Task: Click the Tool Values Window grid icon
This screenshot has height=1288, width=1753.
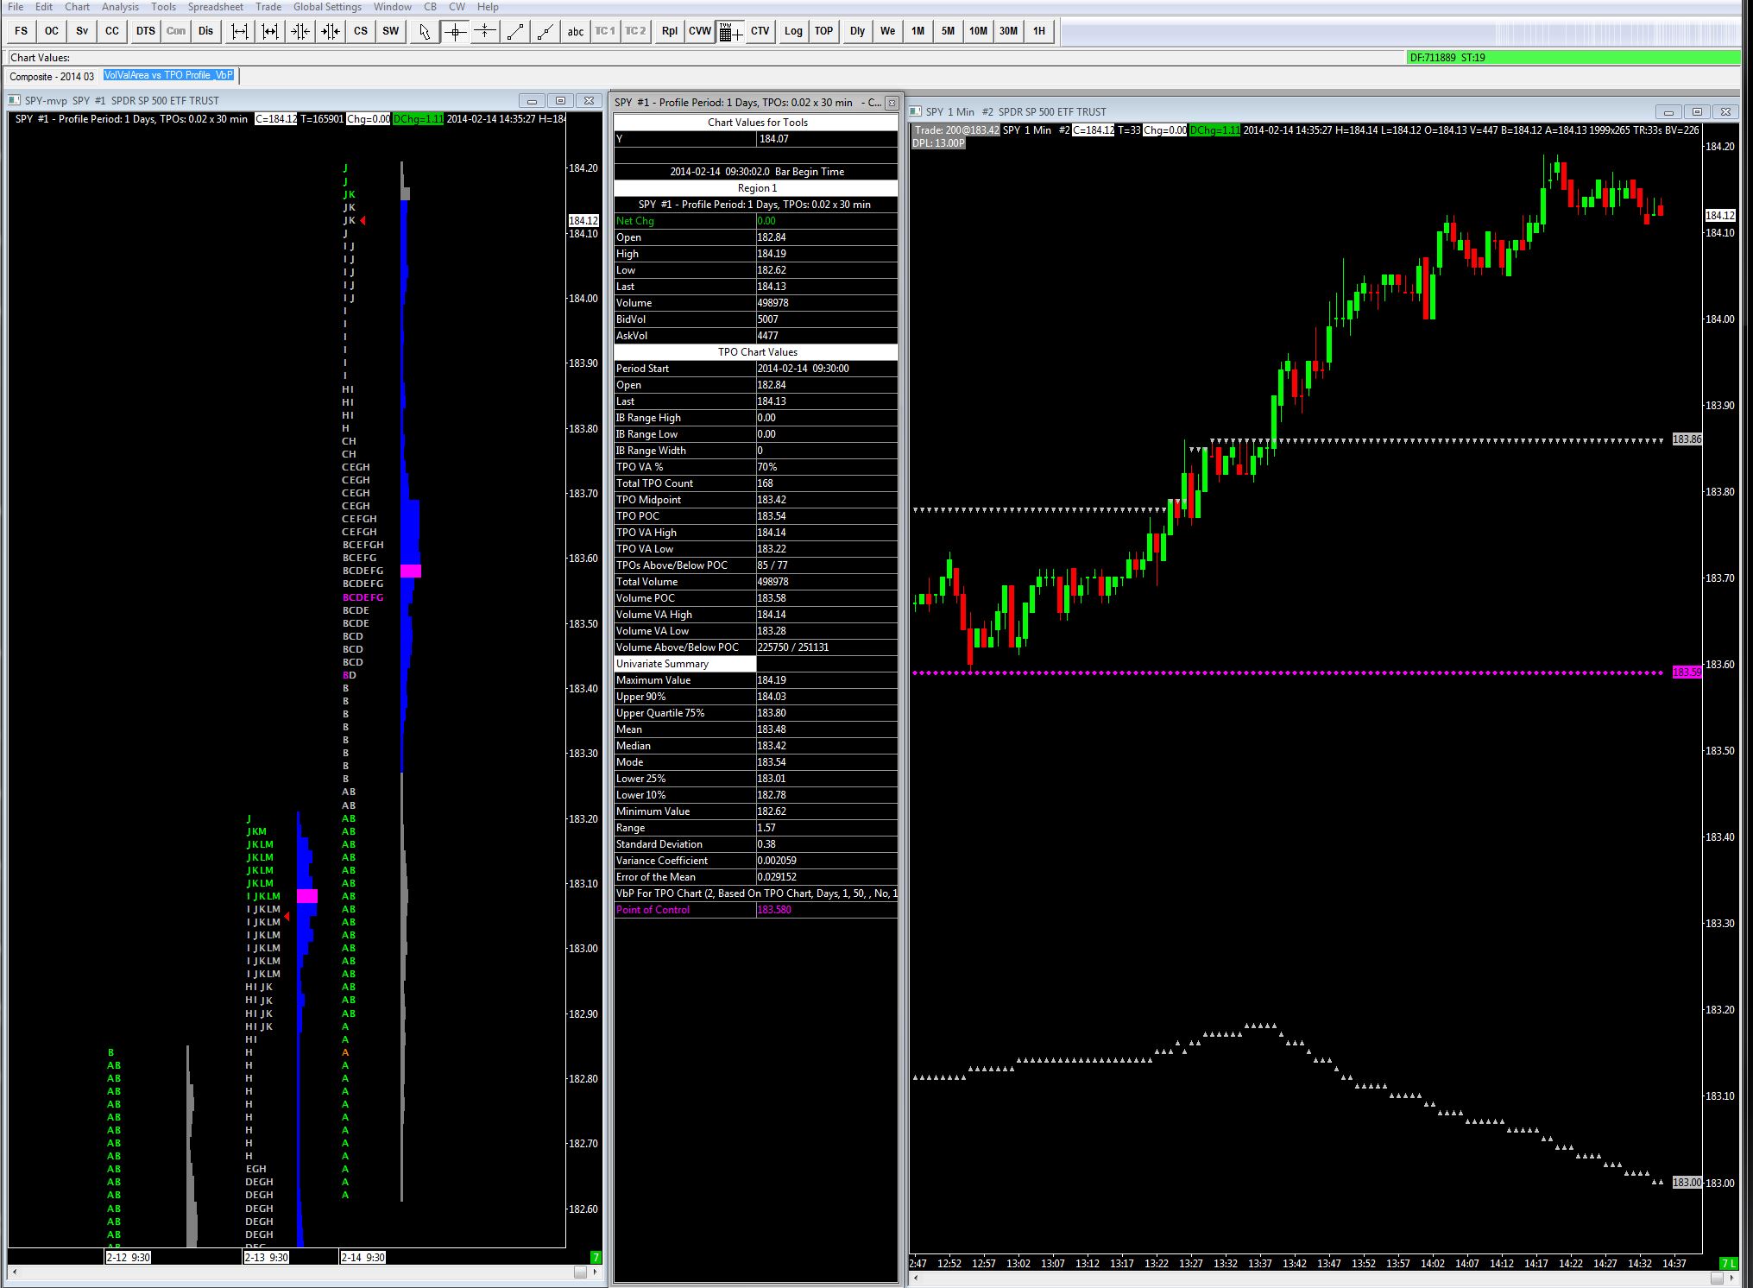Action: 728,32
